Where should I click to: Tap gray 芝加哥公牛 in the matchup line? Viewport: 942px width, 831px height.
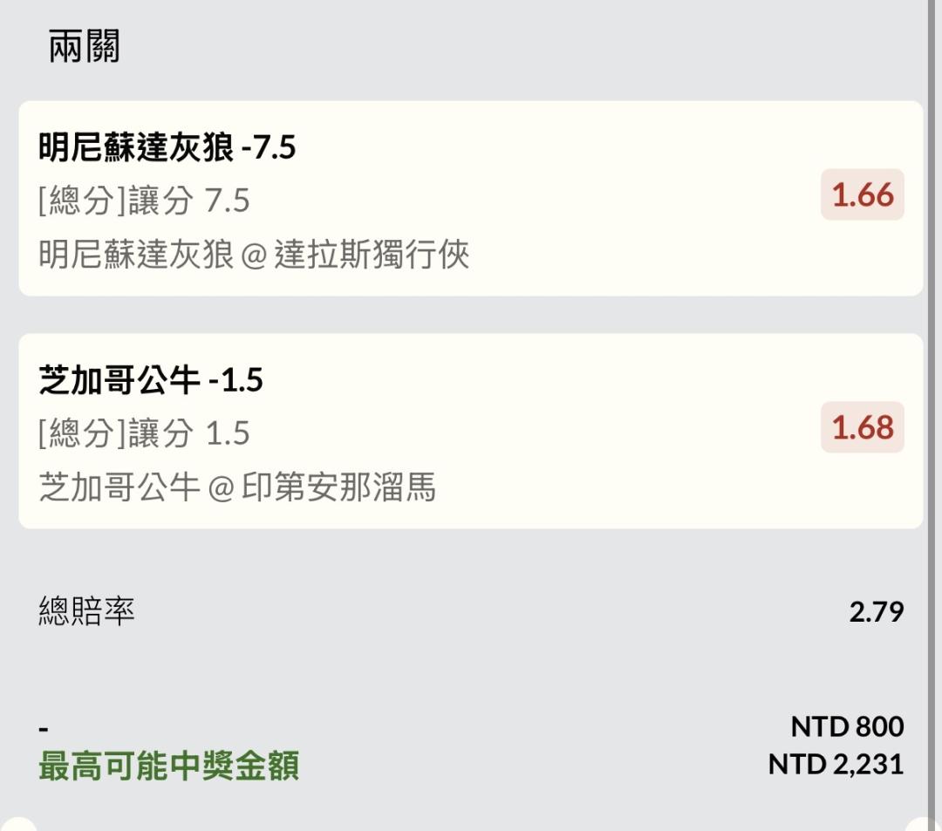pyautogui.click(x=119, y=487)
